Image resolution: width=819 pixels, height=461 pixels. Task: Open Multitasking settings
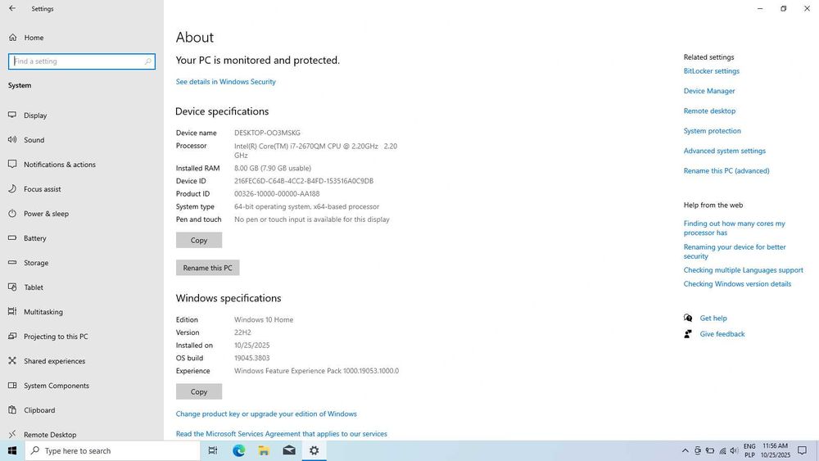[43, 312]
